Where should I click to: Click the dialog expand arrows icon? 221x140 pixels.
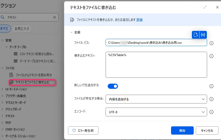coord(205,7)
